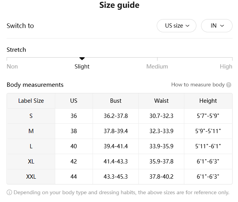Select the Medium stretch label

tap(157, 67)
